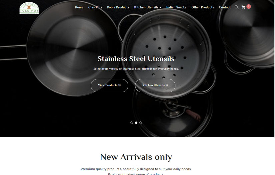The image size is (275, 175).
Task: Open Other Products menu item
Action: [x=203, y=7]
